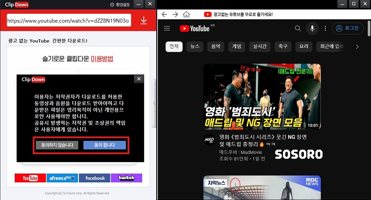Select the 요리 category chip
The image size is (371, 200).
(x=304, y=46)
